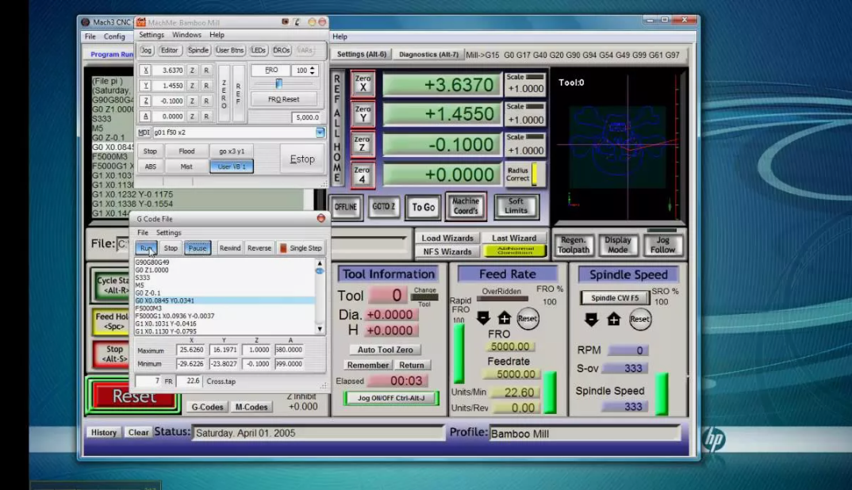This screenshot has height=490, width=852.
Task: Open Help menu in MachMe window
Action: pyautogui.click(x=217, y=35)
